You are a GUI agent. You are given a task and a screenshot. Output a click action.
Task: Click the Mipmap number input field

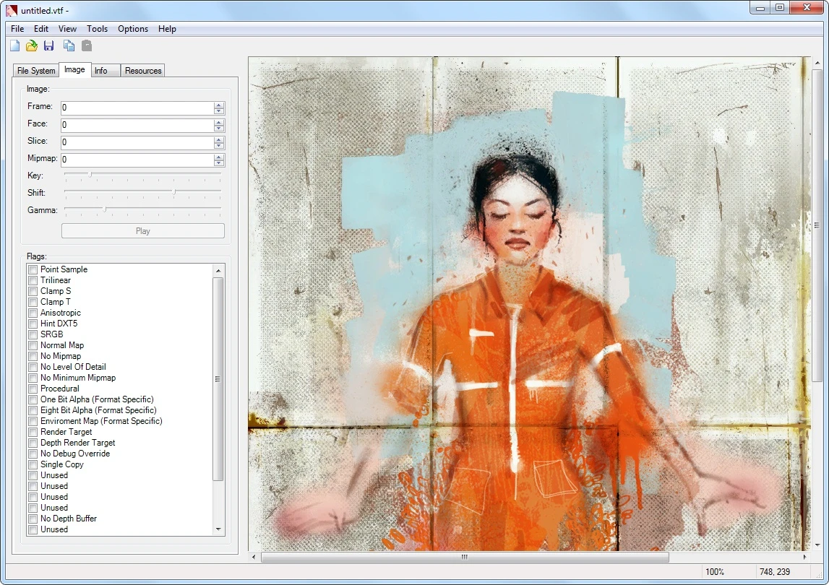(x=137, y=160)
